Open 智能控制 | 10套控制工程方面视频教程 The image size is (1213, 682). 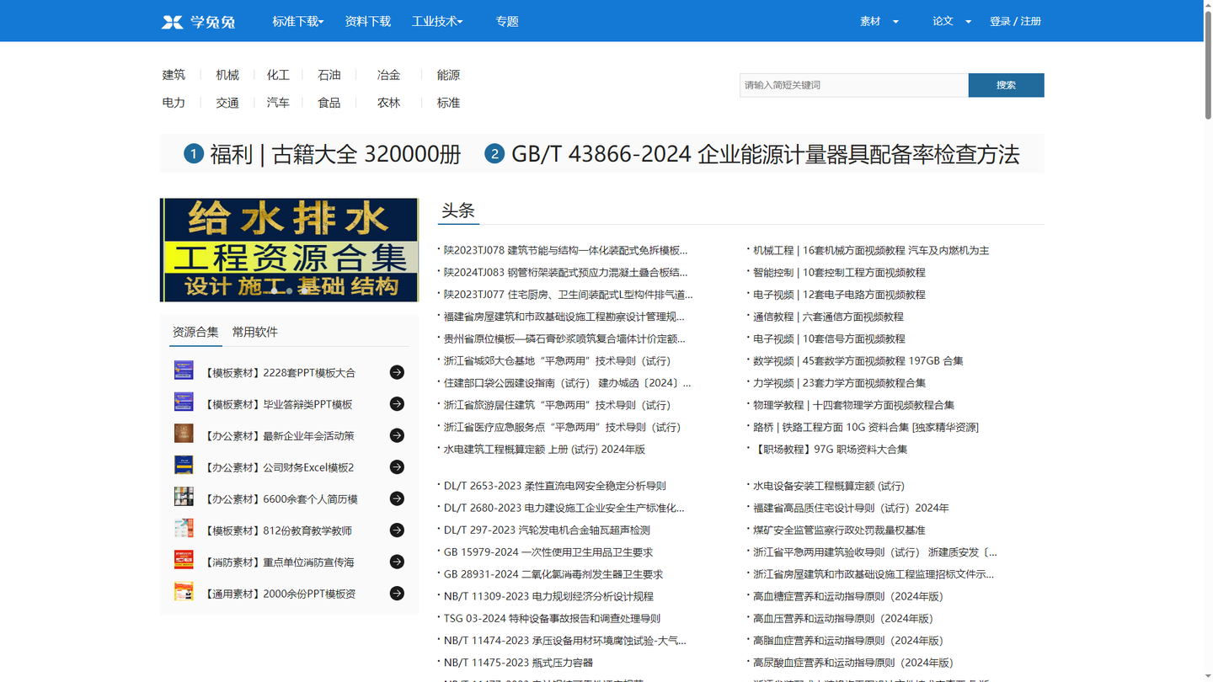pyautogui.click(x=839, y=272)
